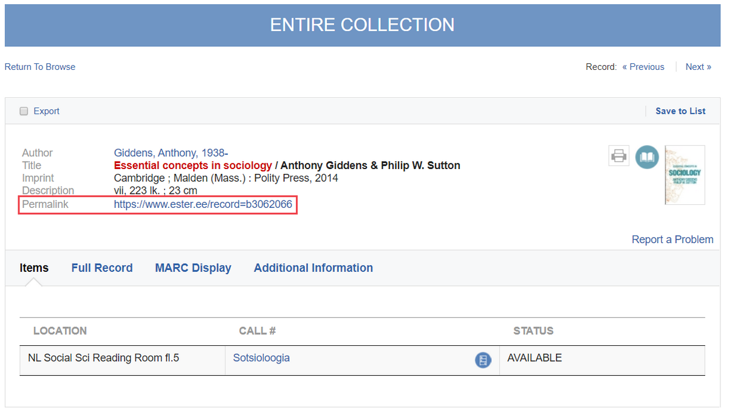The image size is (729, 414).
Task: Click the Export label text
Action: pyautogui.click(x=46, y=111)
